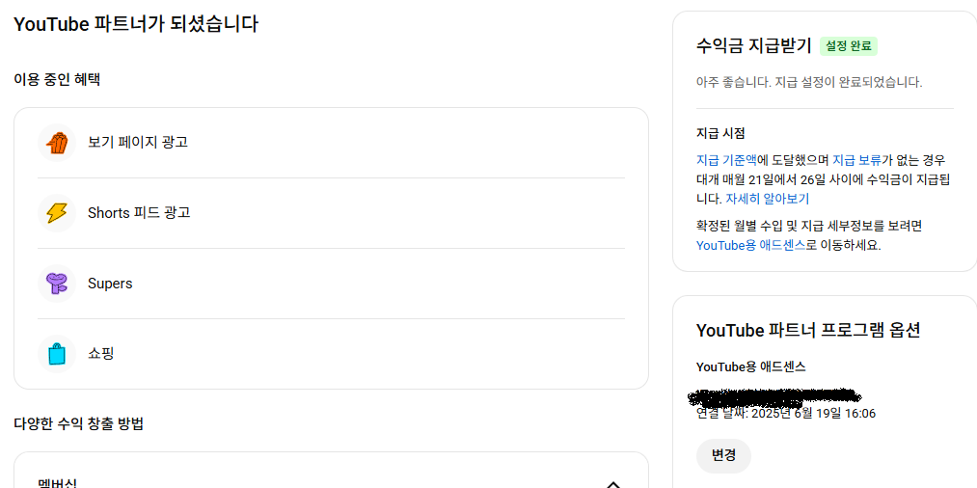
Task: Open the 지급 보류 link
Action: point(856,160)
